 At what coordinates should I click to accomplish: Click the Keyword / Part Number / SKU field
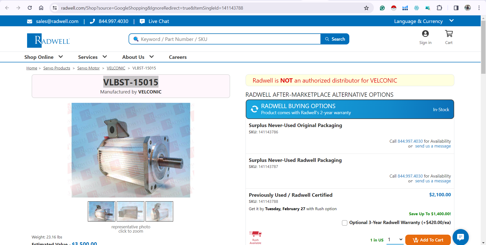(x=225, y=39)
